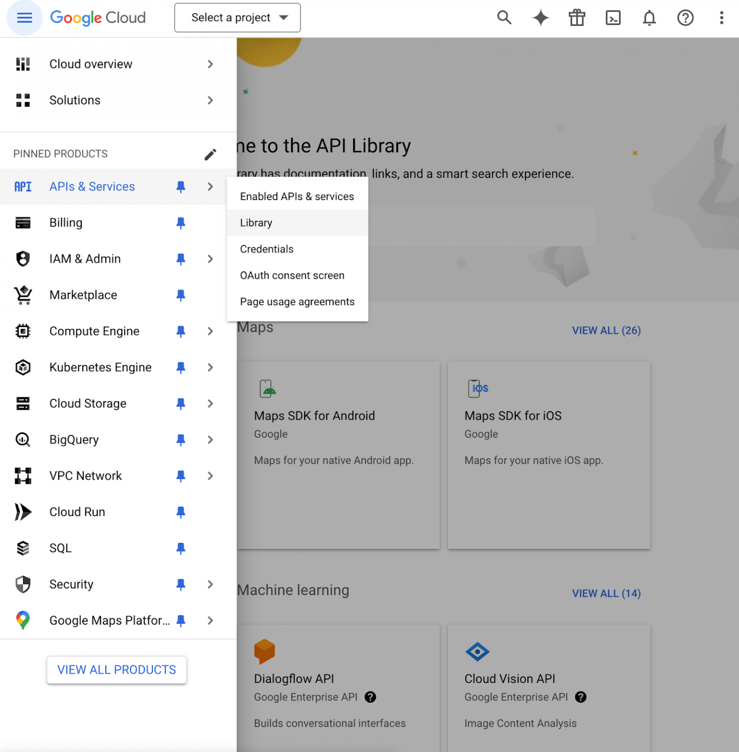Open OAuth consent screen menu item
This screenshot has height=752, width=739.
coord(292,275)
